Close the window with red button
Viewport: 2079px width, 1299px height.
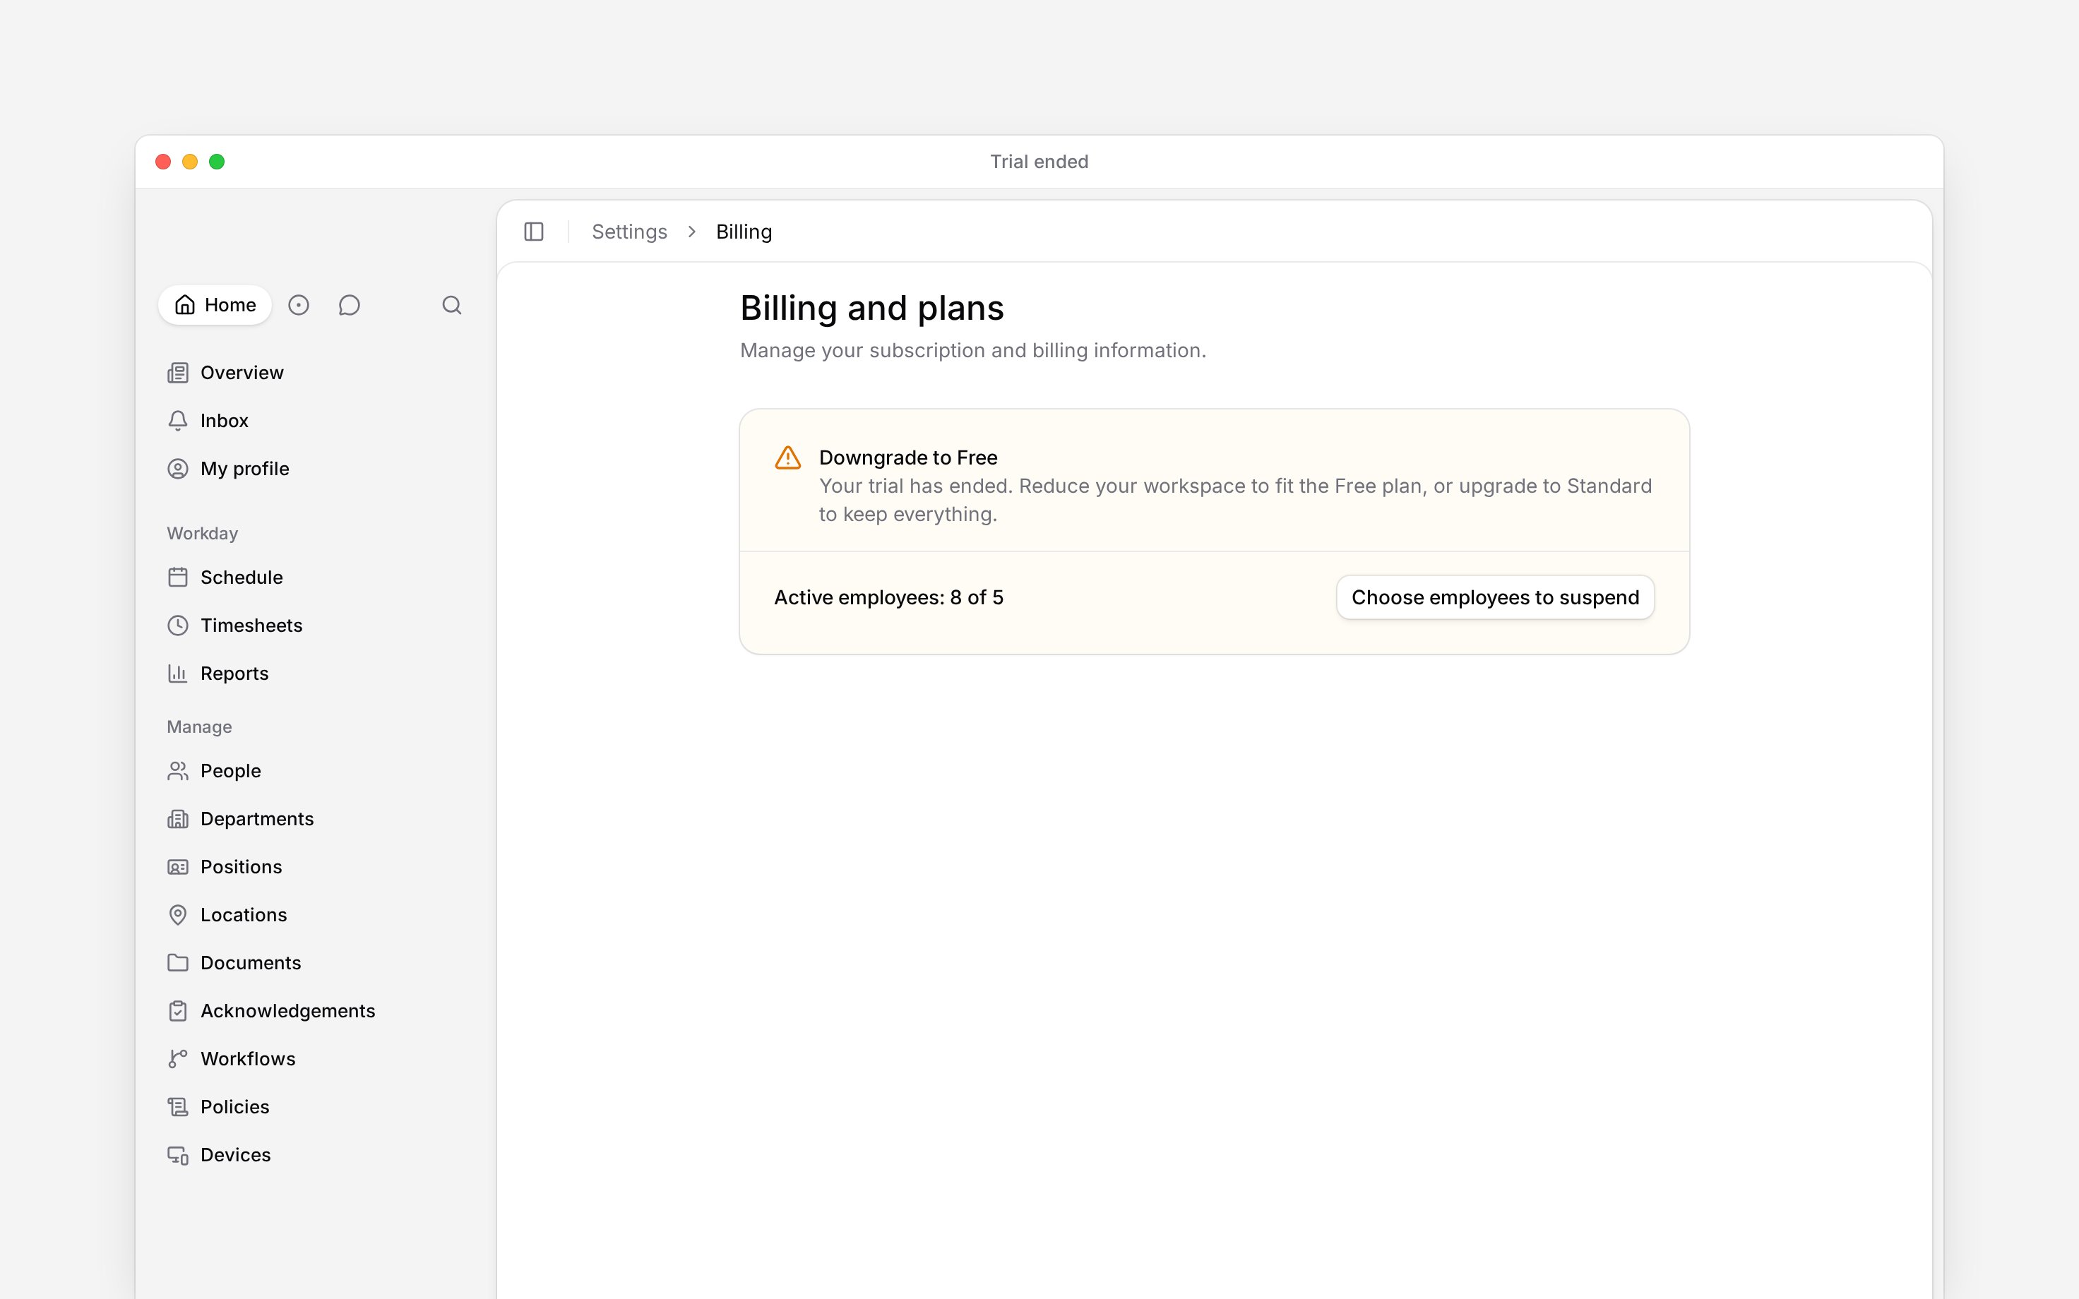[163, 162]
